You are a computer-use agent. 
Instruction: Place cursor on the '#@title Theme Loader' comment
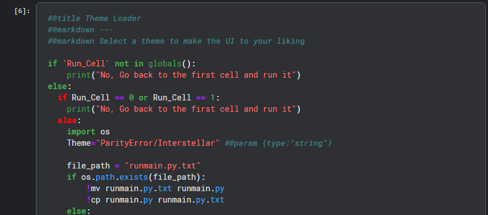[94, 19]
